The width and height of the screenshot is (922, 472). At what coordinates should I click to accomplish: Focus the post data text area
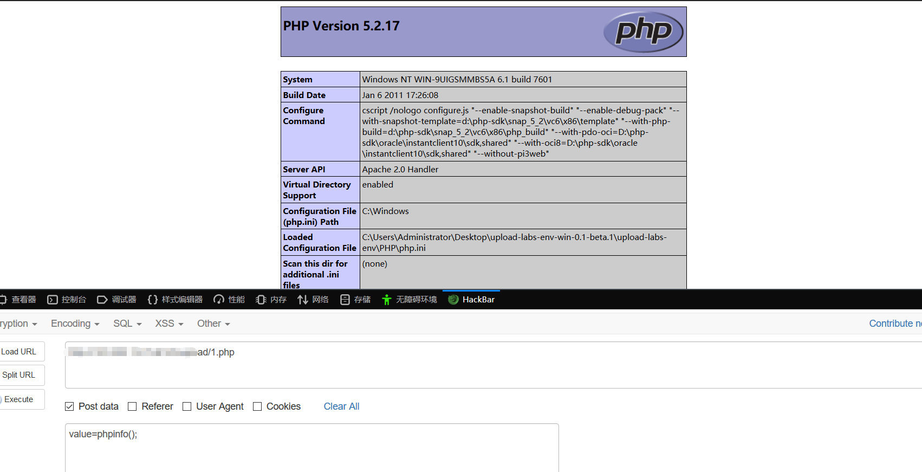pyautogui.click(x=312, y=448)
